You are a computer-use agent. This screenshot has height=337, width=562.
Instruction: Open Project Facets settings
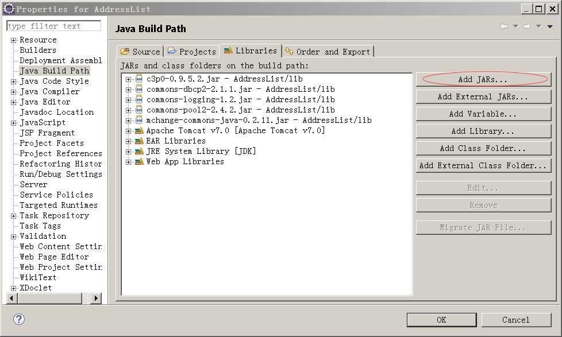click(x=52, y=144)
